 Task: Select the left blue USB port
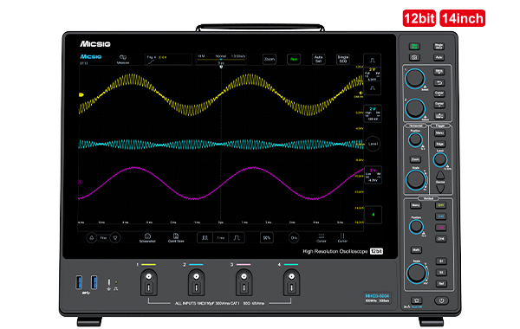79,282
